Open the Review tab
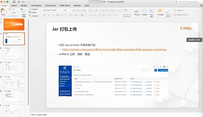Viewport: 203px width, 117px height. coord(77,5)
